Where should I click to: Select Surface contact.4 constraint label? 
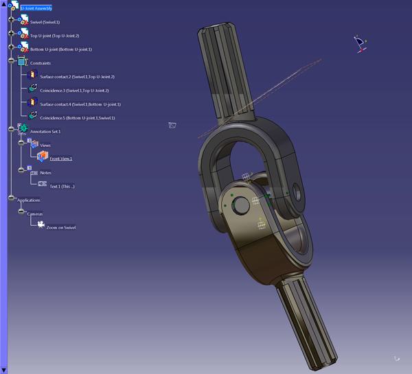pos(80,104)
